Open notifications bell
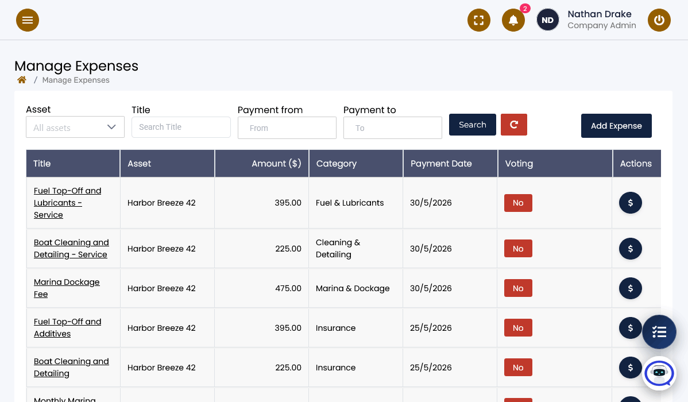The height and width of the screenshot is (402, 688). [x=513, y=20]
